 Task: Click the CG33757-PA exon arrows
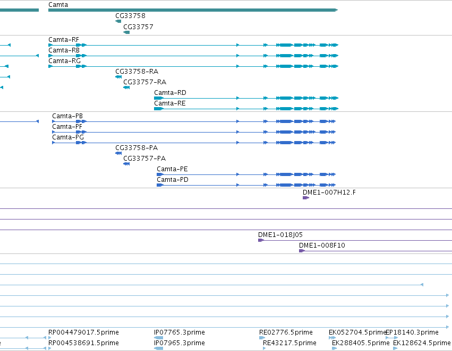[x=126, y=164]
